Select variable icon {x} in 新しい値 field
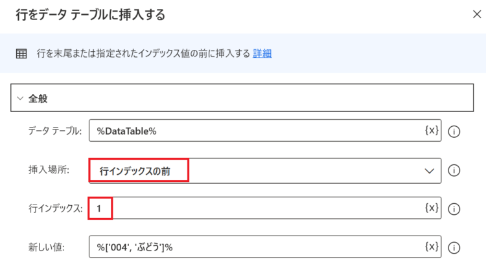This screenshot has height=266, width=486. 432,247
